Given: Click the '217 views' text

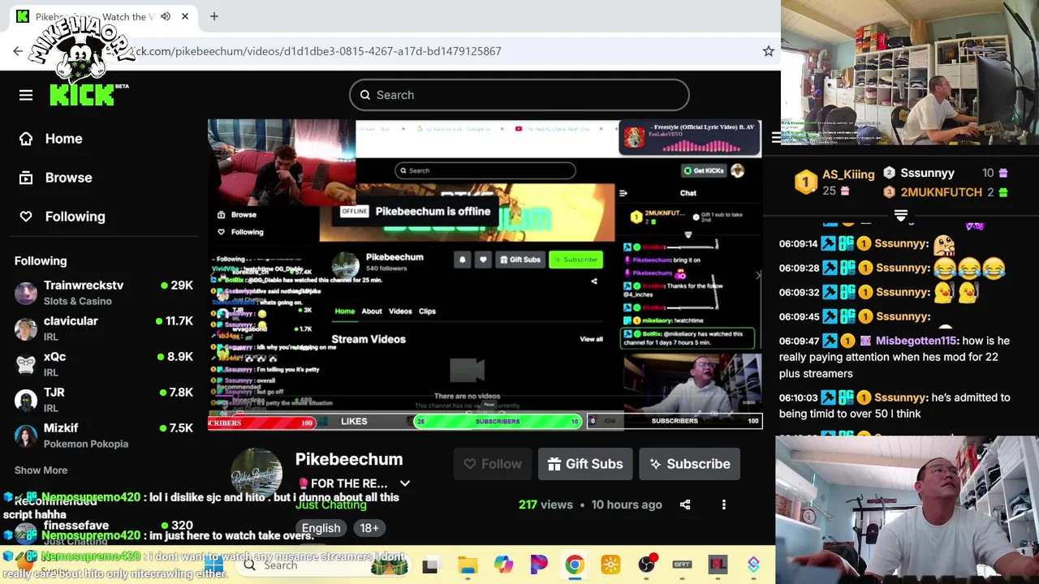Looking at the screenshot, I should pyautogui.click(x=545, y=505).
